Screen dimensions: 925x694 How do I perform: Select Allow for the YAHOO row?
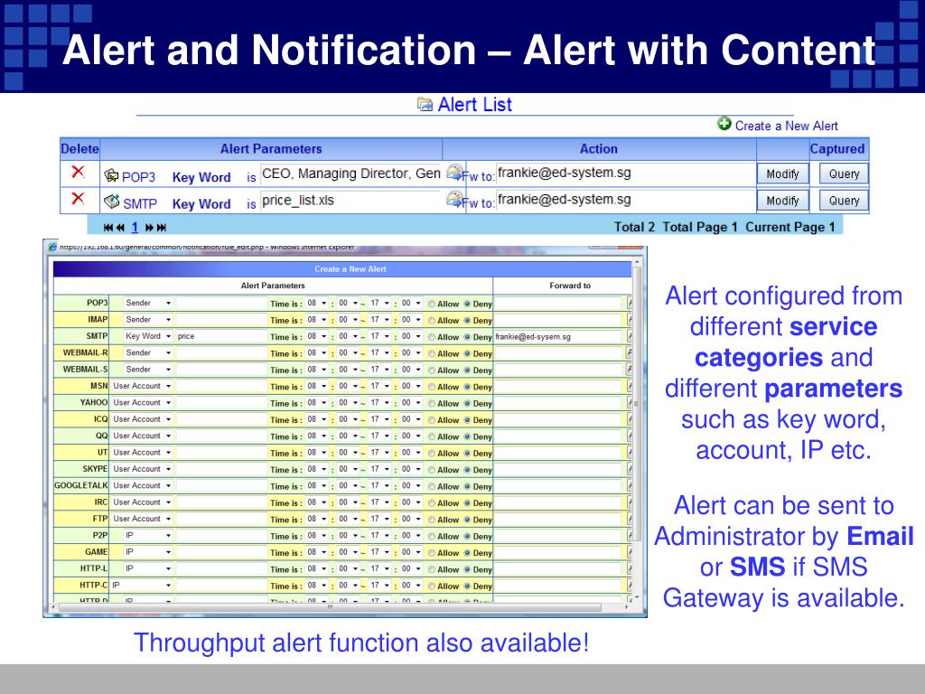point(432,403)
